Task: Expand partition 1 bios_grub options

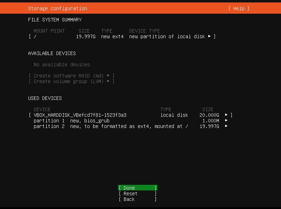Action: click(x=226, y=120)
